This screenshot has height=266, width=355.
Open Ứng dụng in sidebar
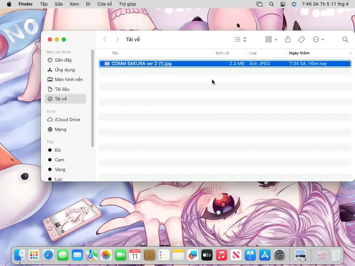click(x=65, y=70)
